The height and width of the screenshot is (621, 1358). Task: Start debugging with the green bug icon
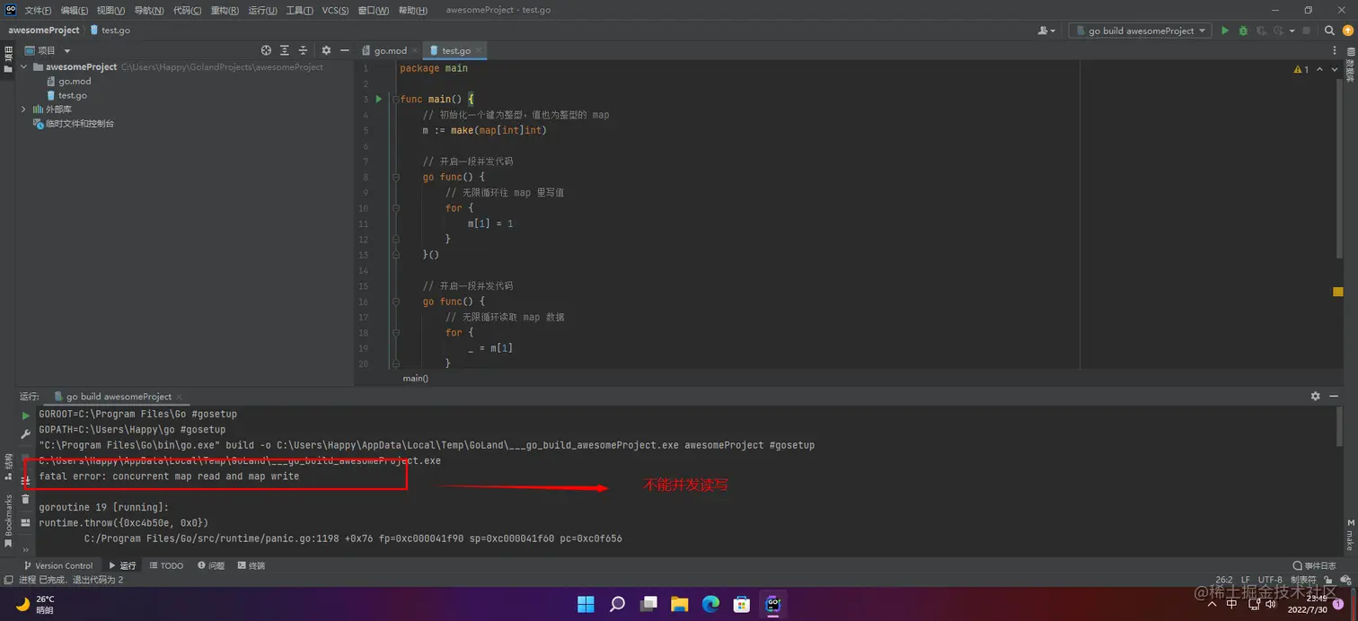[1243, 31]
